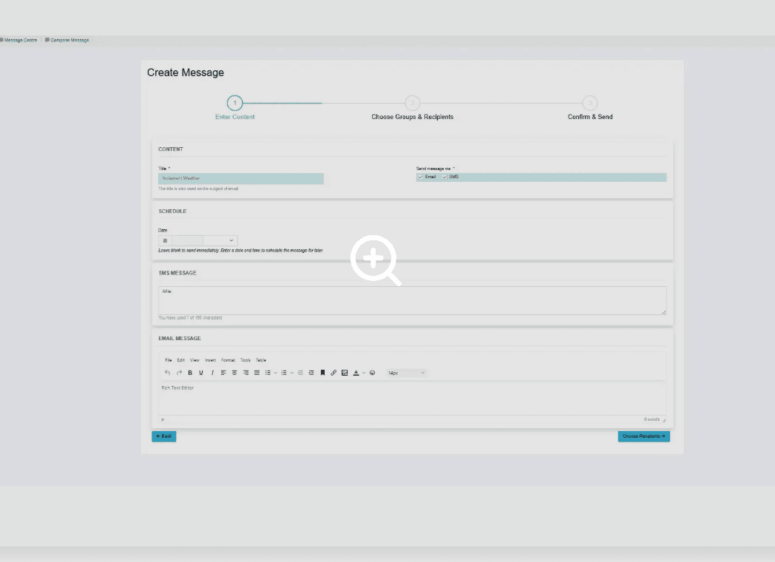Image resolution: width=775 pixels, height=562 pixels.
Task: Justify the email text
Action: 257,373
